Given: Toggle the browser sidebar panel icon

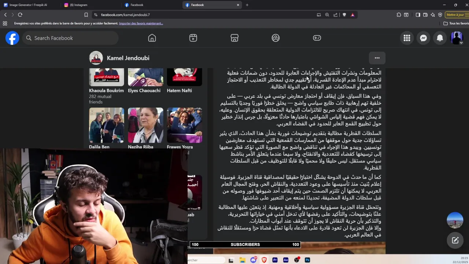Looking at the screenshot, I should pos(418,15).
